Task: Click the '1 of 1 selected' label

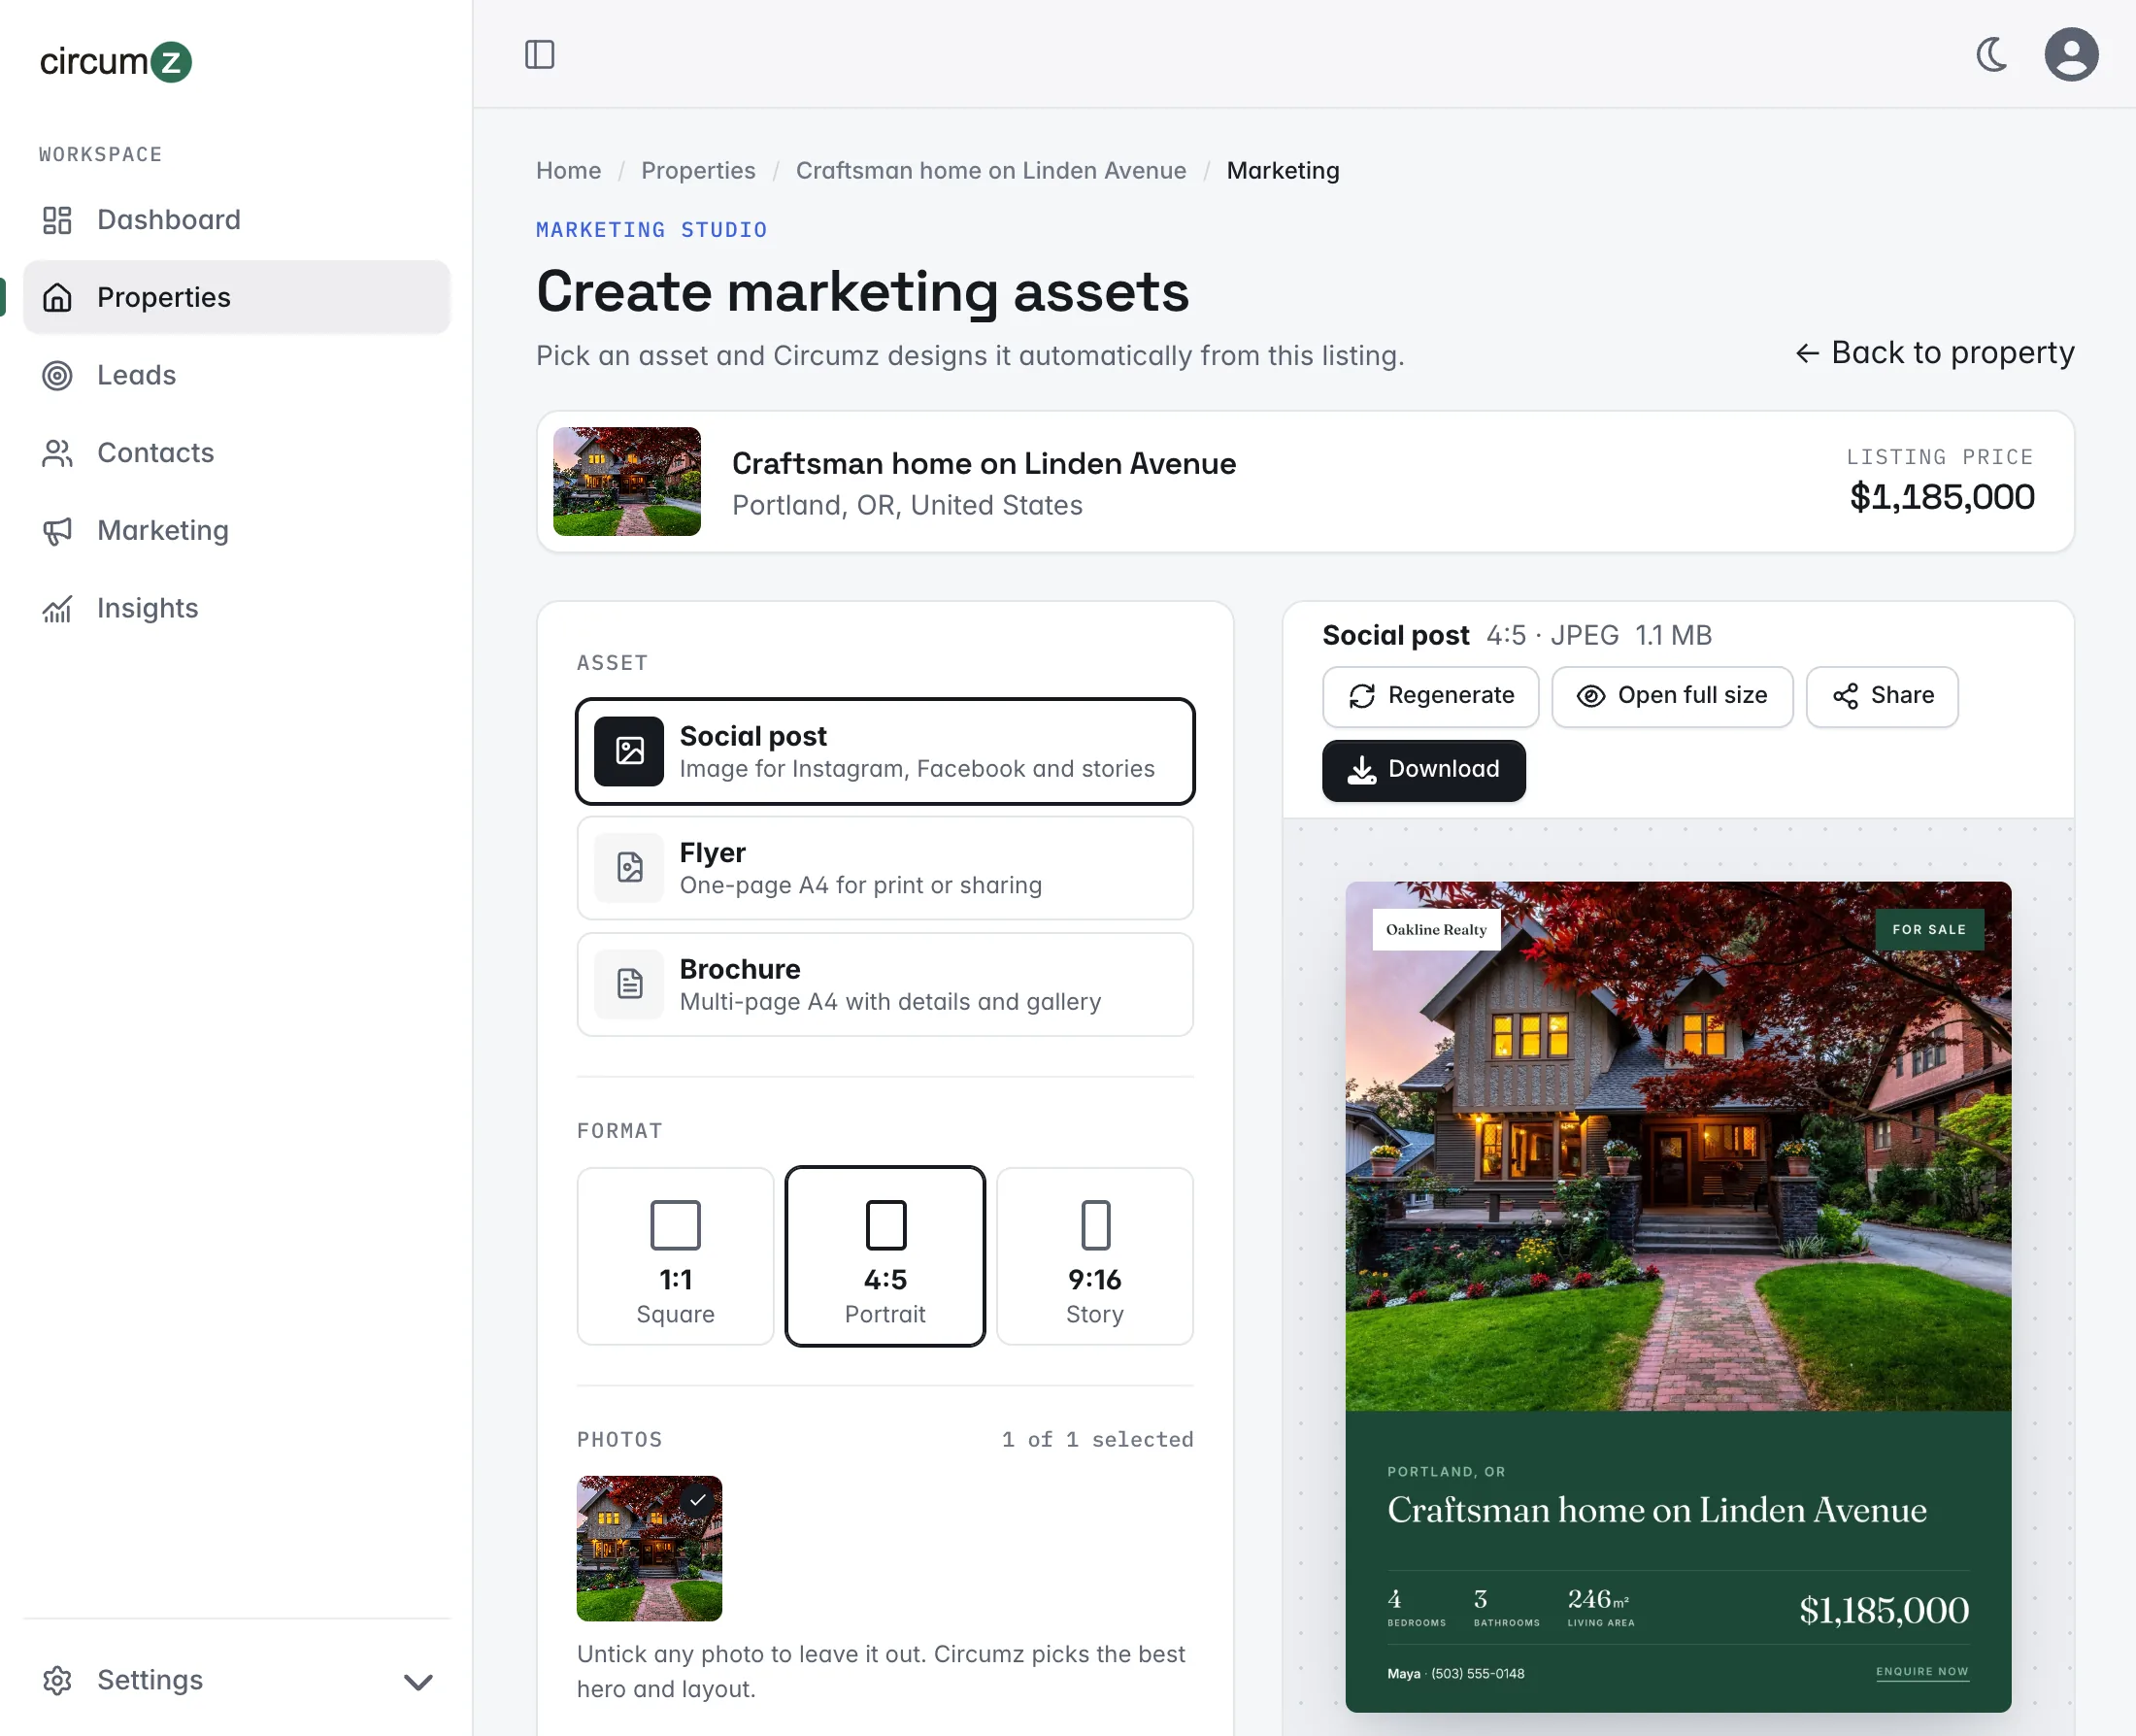Action: tap(1097, 1440)
